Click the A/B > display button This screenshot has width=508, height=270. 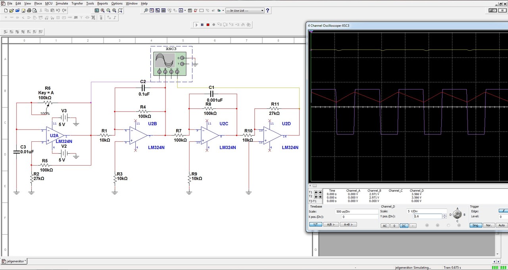330,224
